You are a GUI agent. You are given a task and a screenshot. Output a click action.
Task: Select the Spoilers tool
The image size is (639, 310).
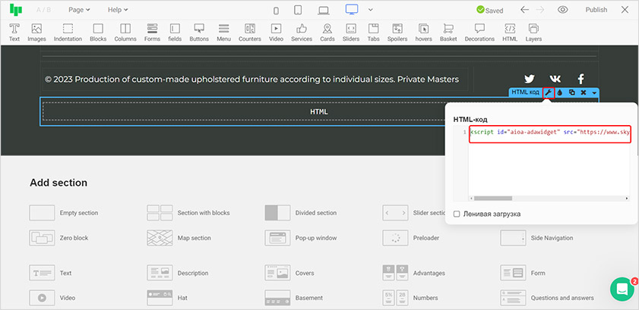(x=397, y=33)
